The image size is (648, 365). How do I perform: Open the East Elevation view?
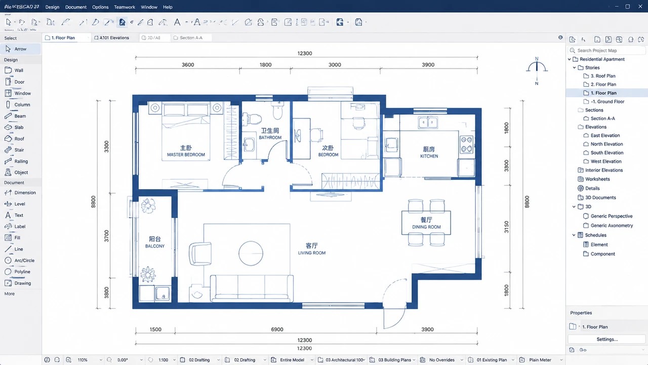605,136
